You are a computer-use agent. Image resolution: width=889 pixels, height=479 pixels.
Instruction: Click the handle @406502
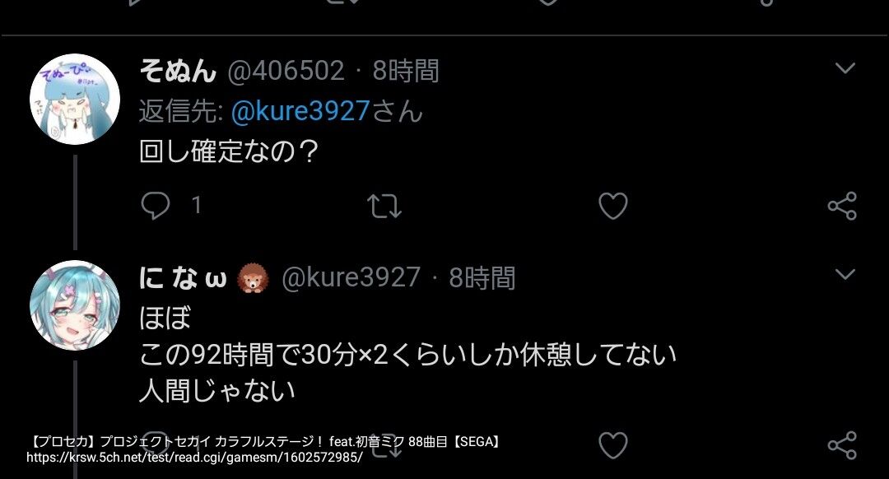(286, 71)
